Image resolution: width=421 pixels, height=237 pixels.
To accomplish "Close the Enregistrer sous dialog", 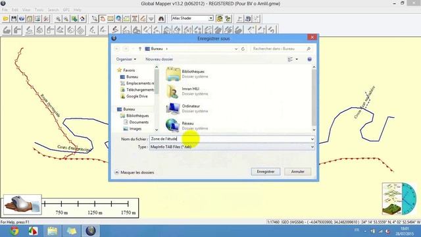I will click(312, 38).
